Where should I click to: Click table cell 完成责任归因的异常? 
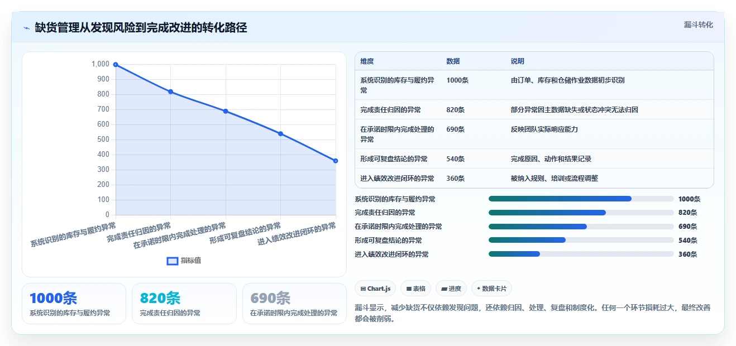tap(391, 110)
